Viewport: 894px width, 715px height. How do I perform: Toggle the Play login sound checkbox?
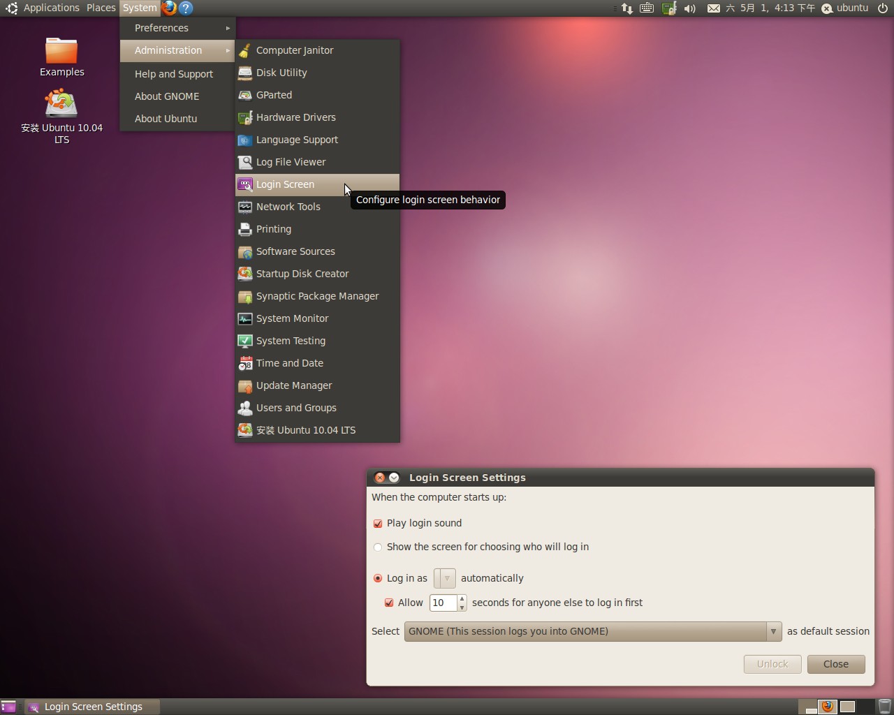[x=378, y=524]
